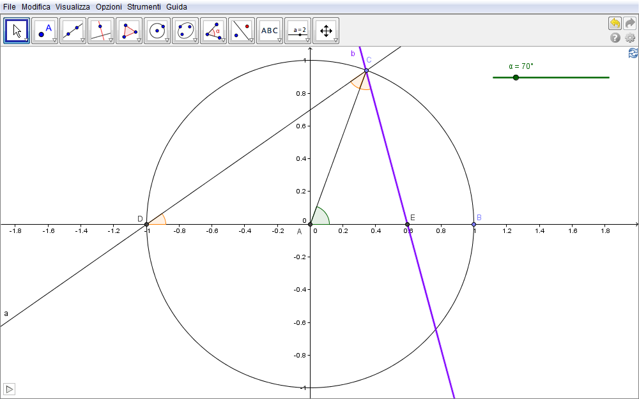Expand the Move tool dropdown arrow
This screenshot has height=399, width=639.
[26, 40]
